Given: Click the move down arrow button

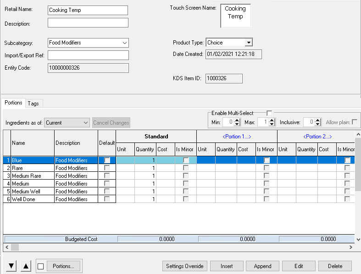Looking at the screenshot, I should tap(11, 266).
